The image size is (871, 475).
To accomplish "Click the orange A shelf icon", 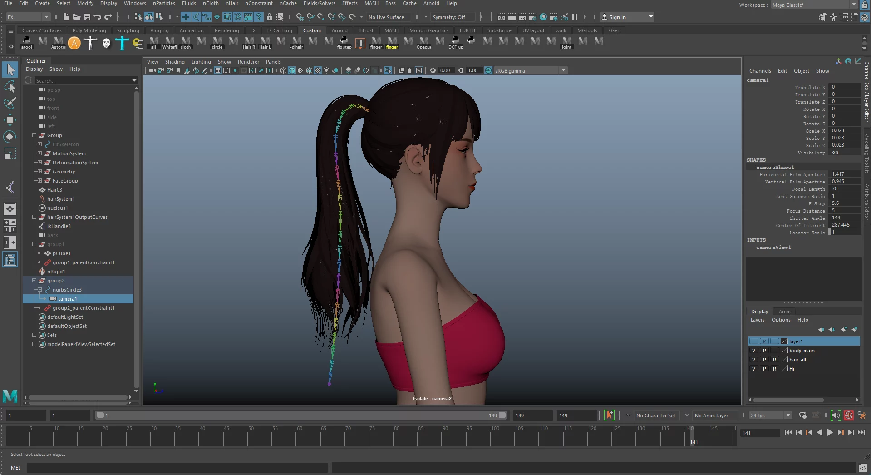I will click(x=74, y=43).
